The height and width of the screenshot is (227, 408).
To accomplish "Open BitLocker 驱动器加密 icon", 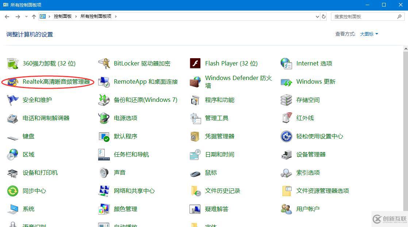I will [x=104, y=64].
